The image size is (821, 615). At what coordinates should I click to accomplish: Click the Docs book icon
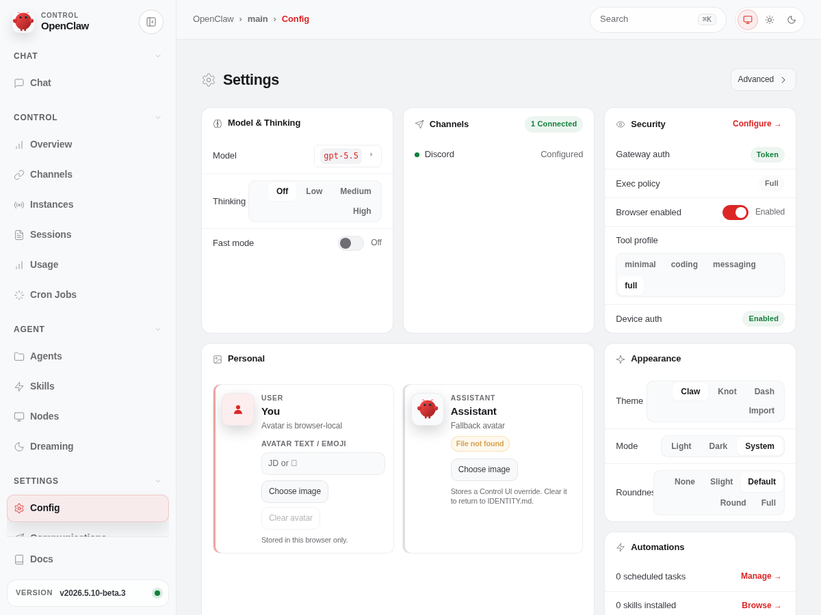click(19, 560)
